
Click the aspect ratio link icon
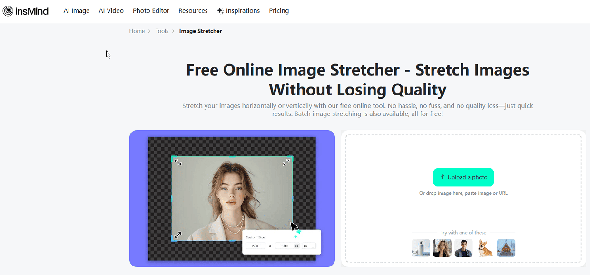pyautogui.click(x=296, y=246)
